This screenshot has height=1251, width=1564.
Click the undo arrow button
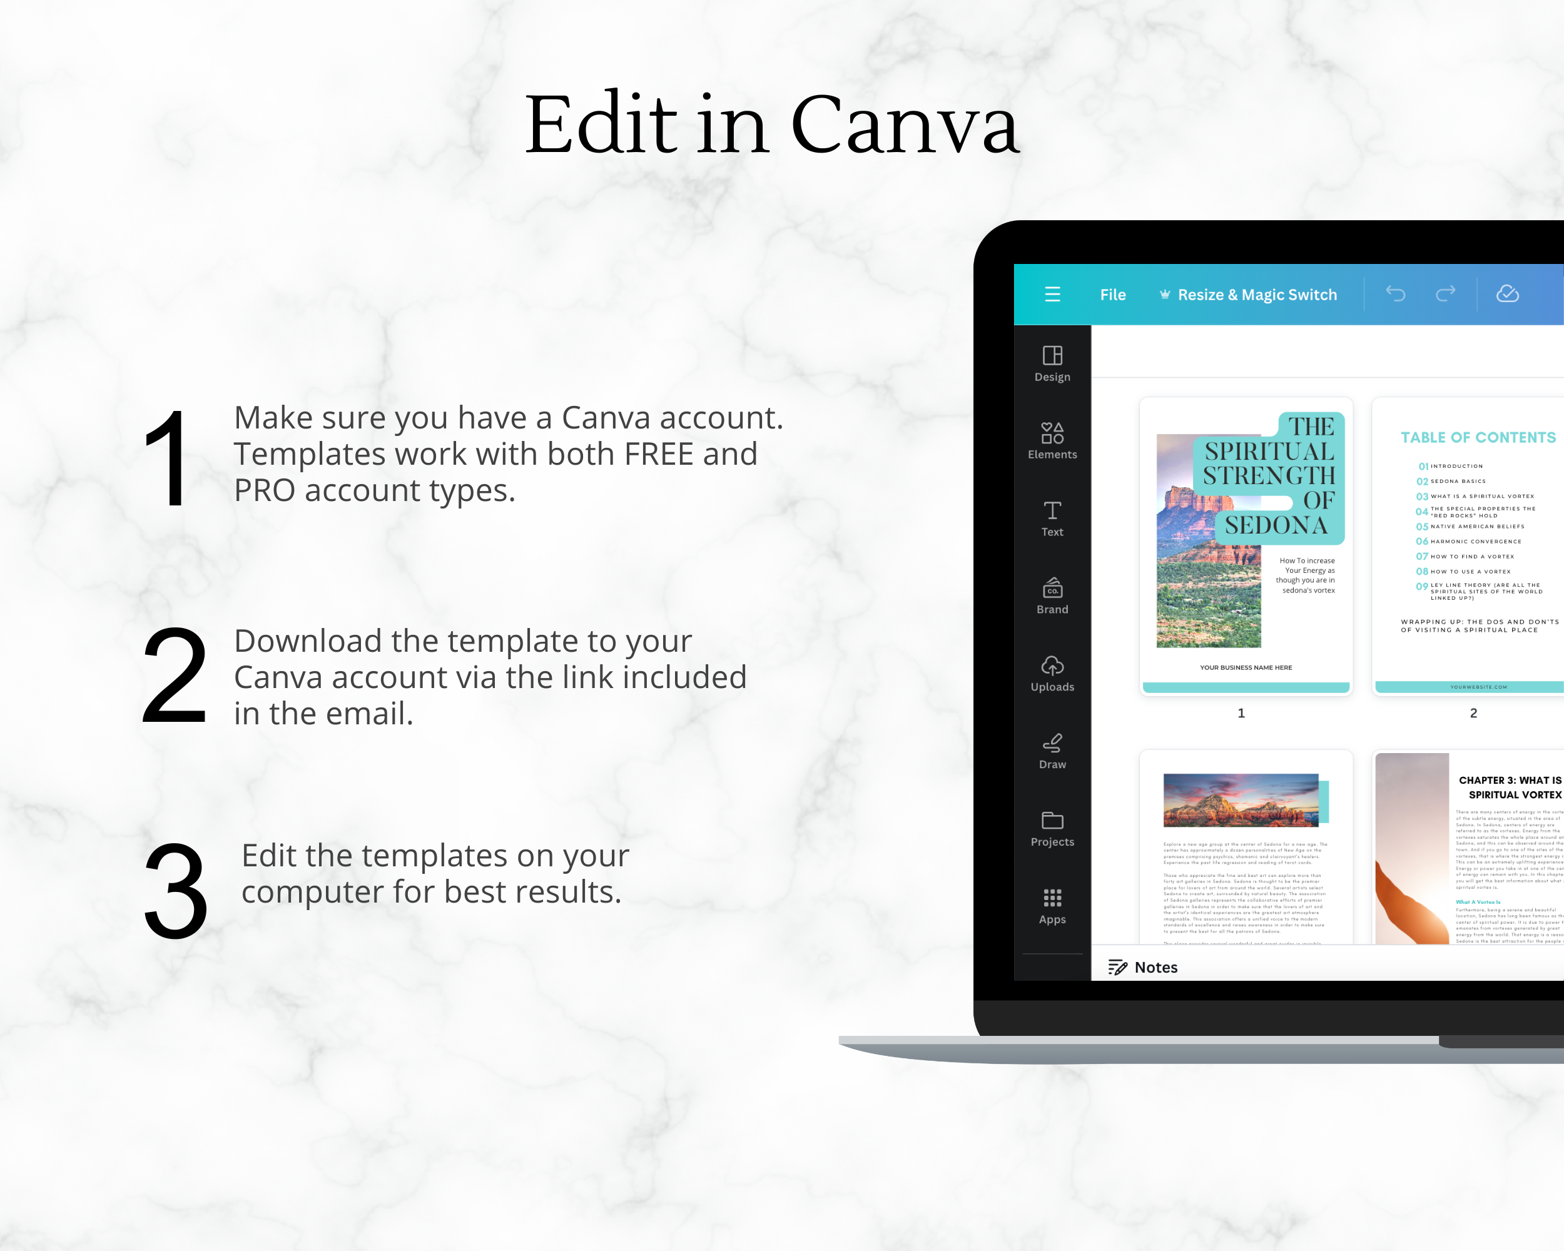click(x=1397, y=296)
